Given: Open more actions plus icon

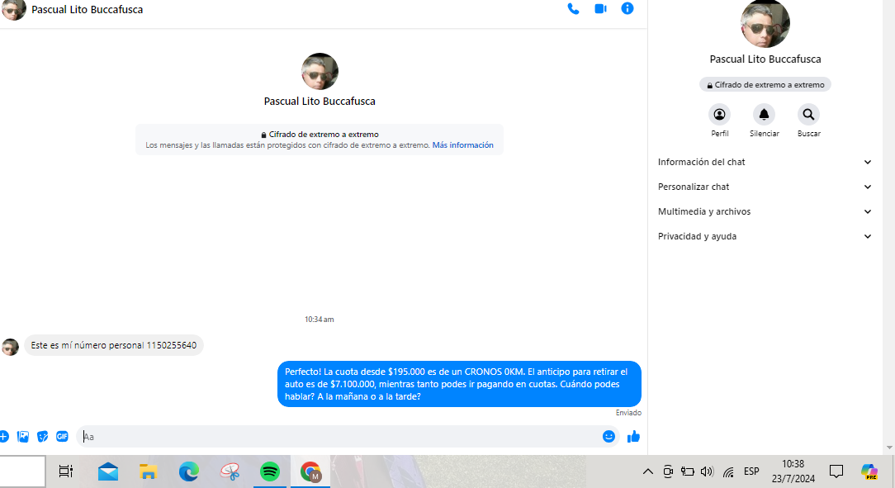Looking at the screenshot, I should [x=3, y=437].
